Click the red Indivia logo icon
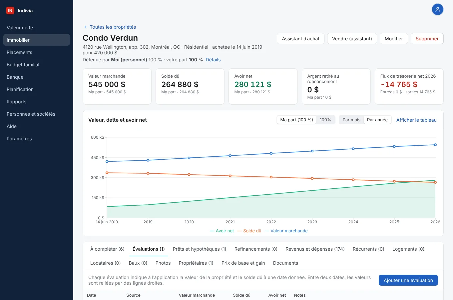This screenshot has width=453, height=300. click(10, 11)
